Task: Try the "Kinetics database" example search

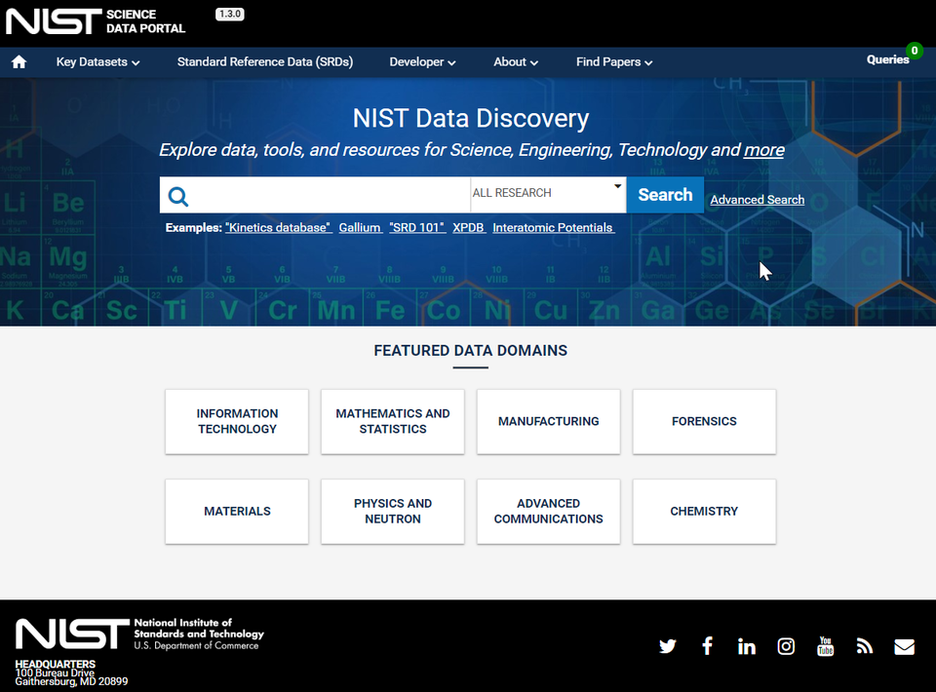Action: tap(279, 228)
